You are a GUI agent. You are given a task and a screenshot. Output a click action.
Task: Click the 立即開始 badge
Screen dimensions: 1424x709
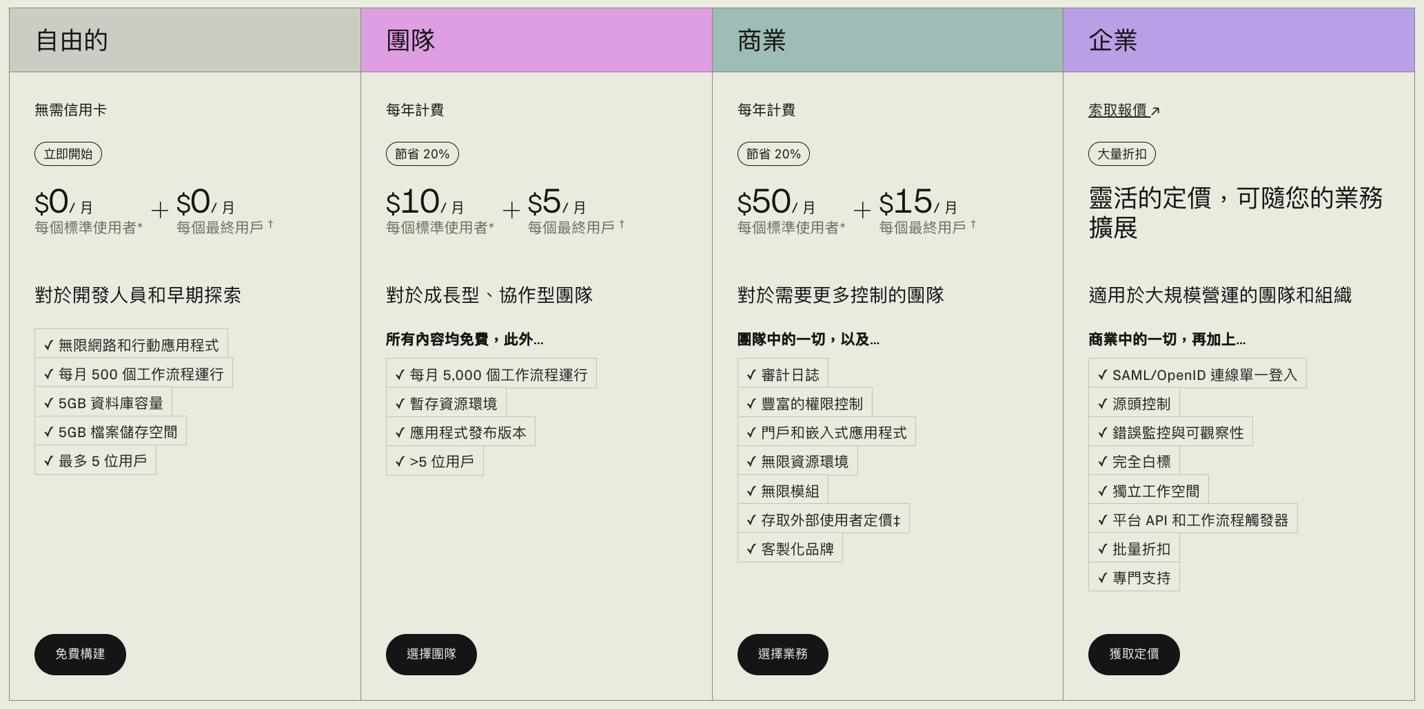68,154
